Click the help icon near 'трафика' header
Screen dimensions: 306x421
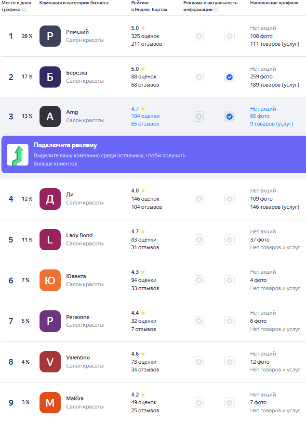point(25,10)
